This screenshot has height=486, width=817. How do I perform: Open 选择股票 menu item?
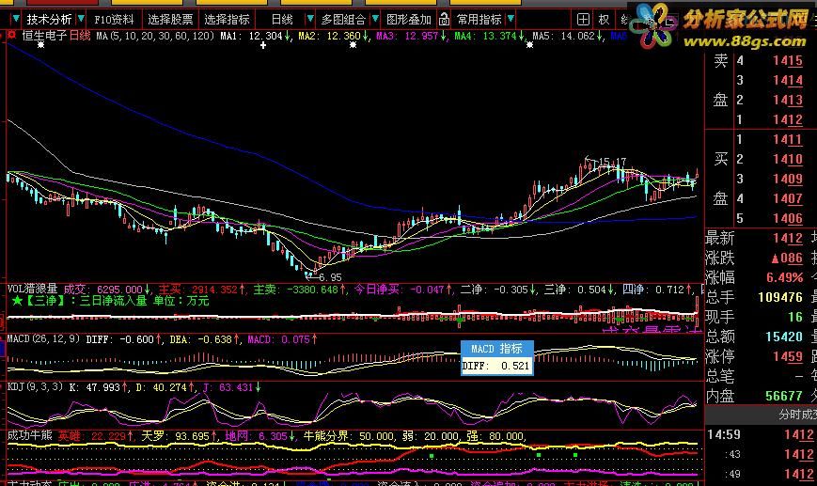(x=170, y=20)
